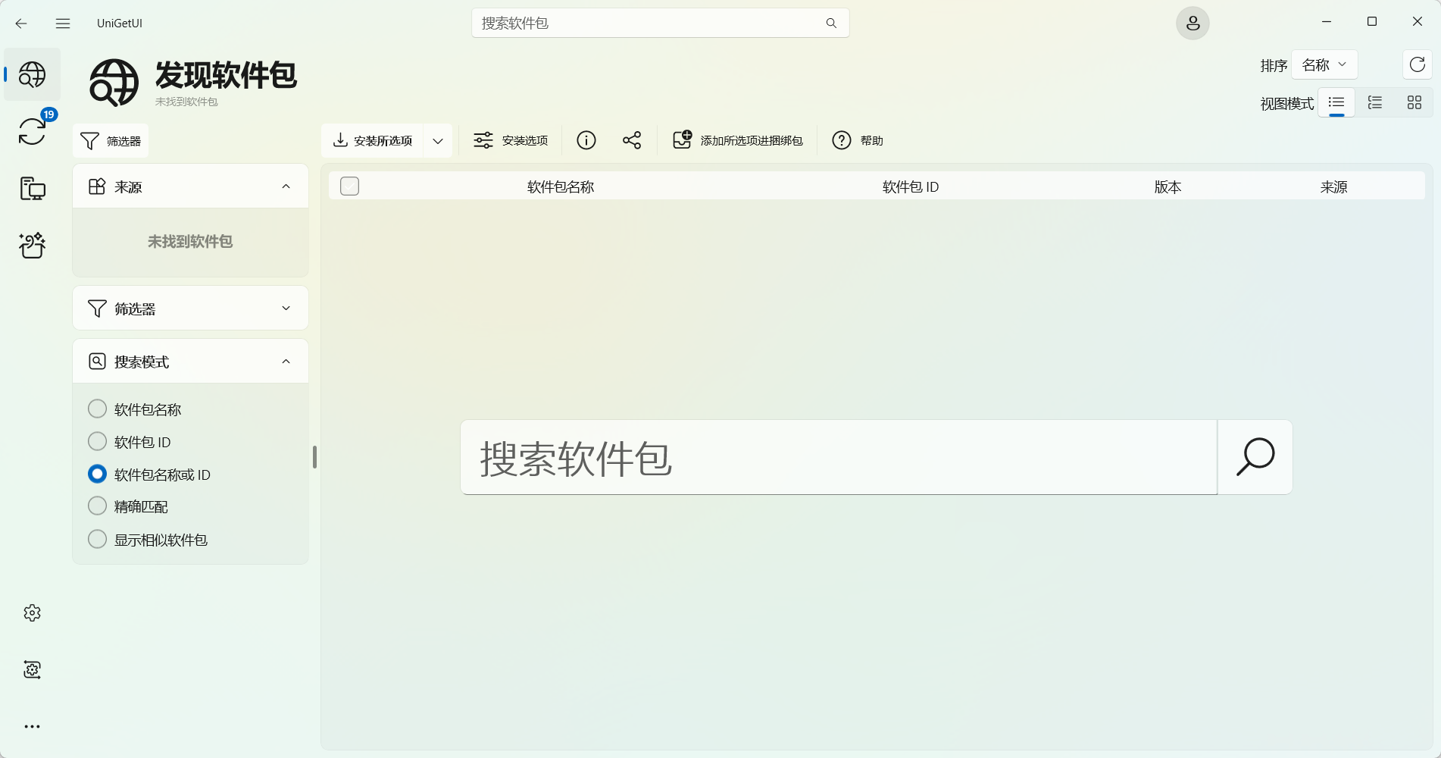Open the 排序 名称 sorting dropdown

pyautogui.click(x=1324, y=65)
